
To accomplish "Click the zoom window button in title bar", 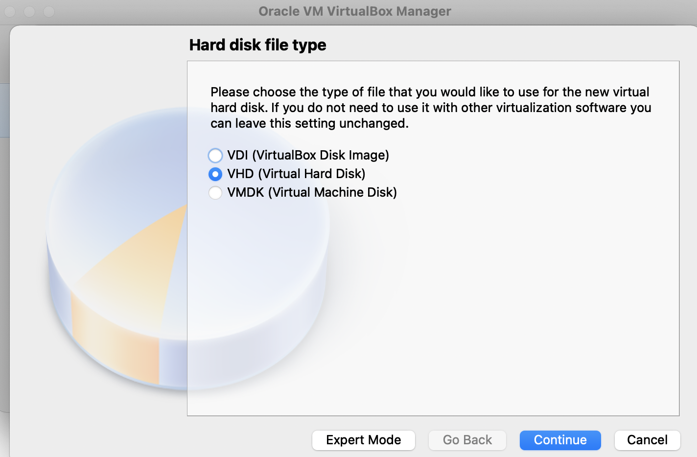I will pos(49,11).
